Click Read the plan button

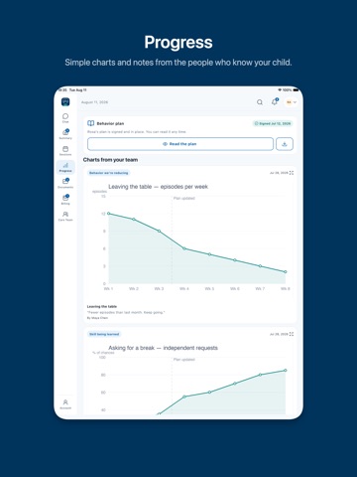pyautogui.click(x=180, y=144)
